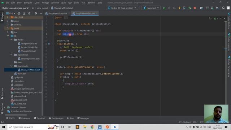Screen dimensions: 231x130
Task: Collapse the lib folder
Action: coord(8,36)
